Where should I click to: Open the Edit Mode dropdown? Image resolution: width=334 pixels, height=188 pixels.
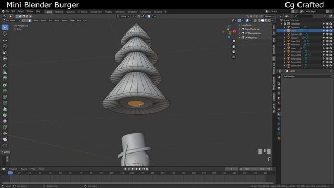(11, 20)
